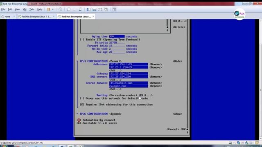Toggle the Automatically connect checkbox
The height and width of the screenshot is (147, 262).
(79, 120)
